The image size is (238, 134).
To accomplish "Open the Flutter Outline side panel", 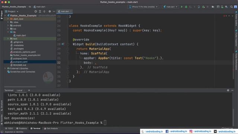I will (237, 18).
